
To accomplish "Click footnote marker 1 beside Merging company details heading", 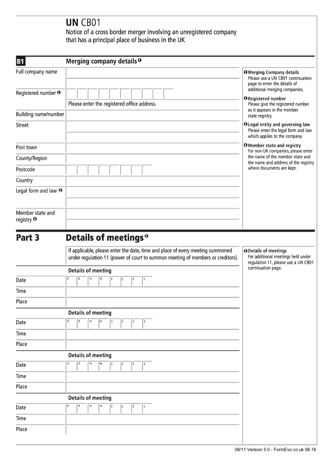I will click(140, 61).
